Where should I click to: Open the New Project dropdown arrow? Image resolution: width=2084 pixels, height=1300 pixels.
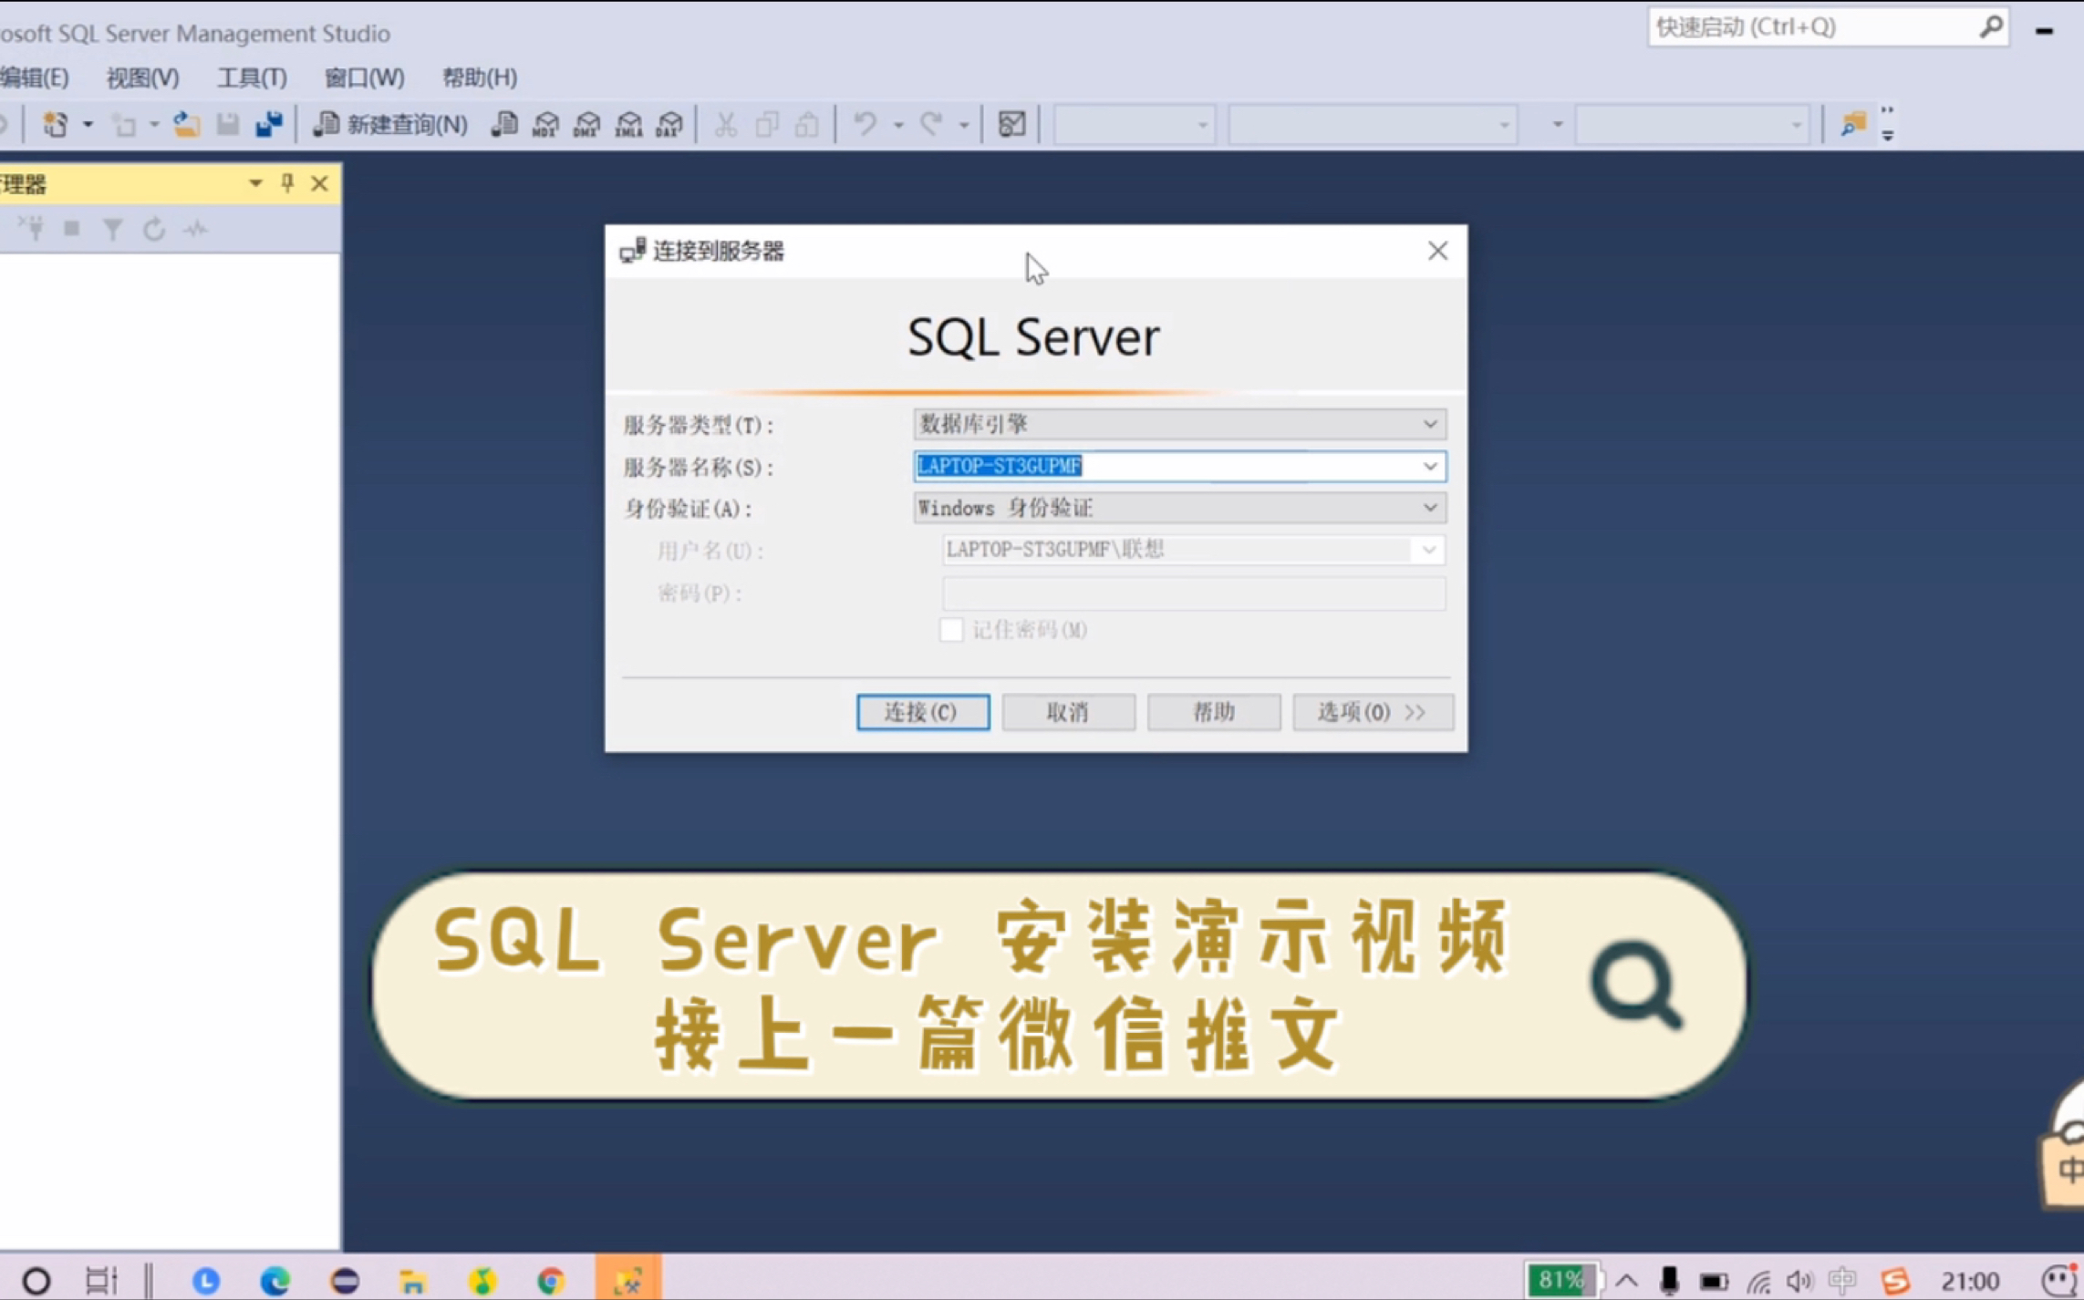click(88, 124)
